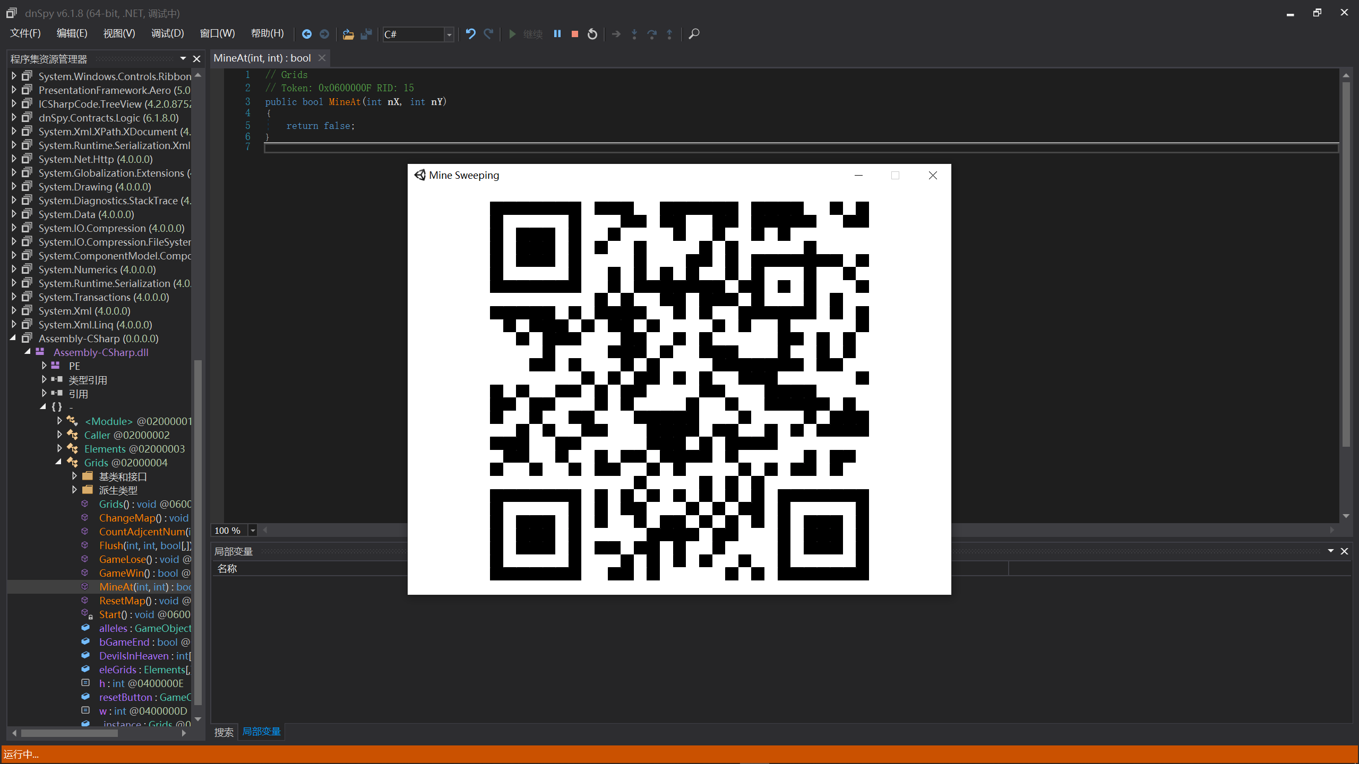Open a file with the folder icon
Viewport: 1359px width, 764px height.
point(348,34)
